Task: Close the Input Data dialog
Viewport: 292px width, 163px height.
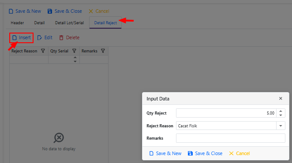Action: pos(281,98)
